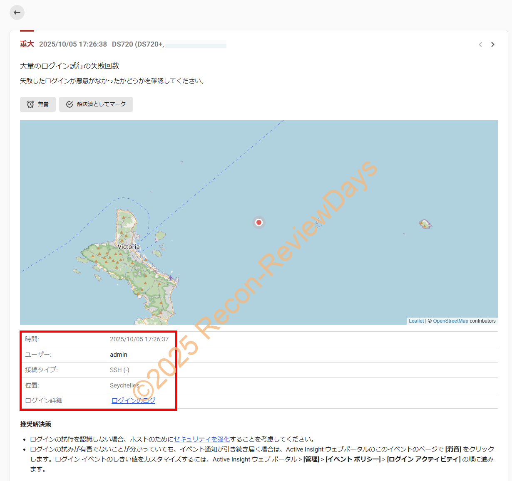Click the 重大 severity label
The height and width of the screenshot is (481, 512).
coord(27,44)
